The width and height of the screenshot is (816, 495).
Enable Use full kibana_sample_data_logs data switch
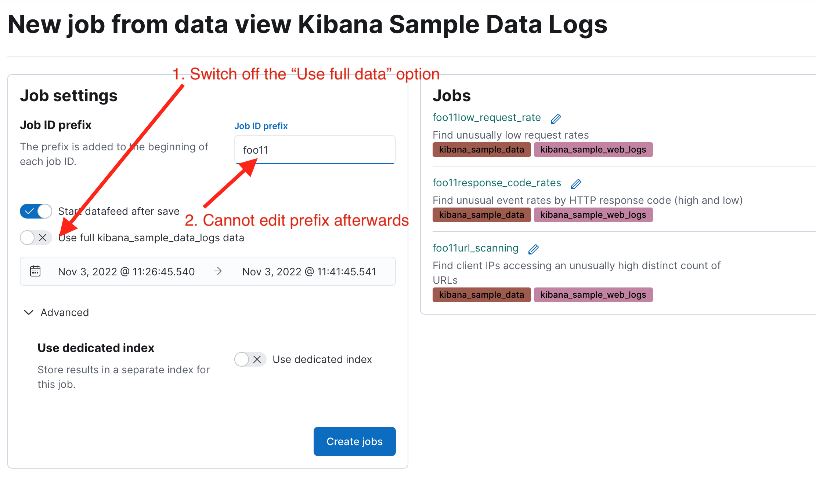pyautogui.click(x=36, y=238)
